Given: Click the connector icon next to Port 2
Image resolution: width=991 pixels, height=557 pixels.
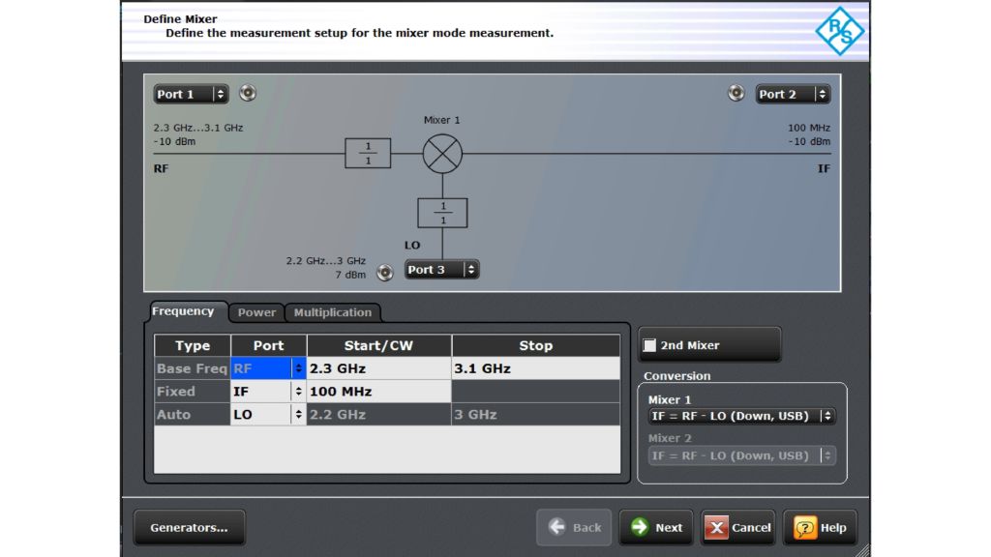Looking at the screenshot, I should tap(734, 93).
